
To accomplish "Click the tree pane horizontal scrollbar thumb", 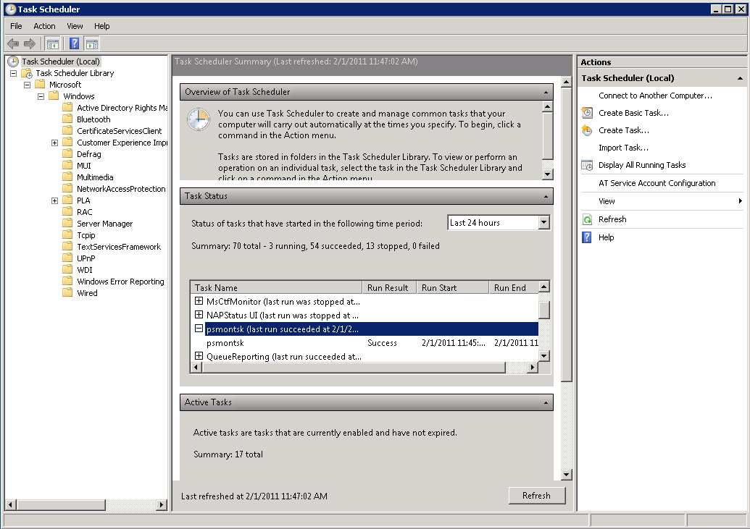I will (61, 504).
